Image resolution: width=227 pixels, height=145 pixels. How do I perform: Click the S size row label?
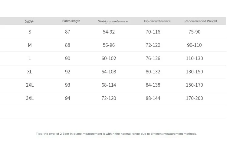pyautogui.click(x=30, y=32)
